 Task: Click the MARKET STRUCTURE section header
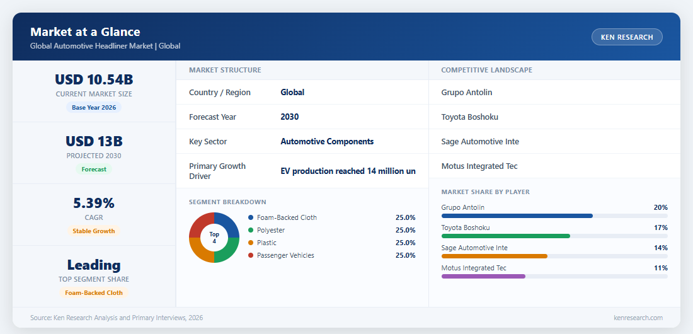click(225, 70)
